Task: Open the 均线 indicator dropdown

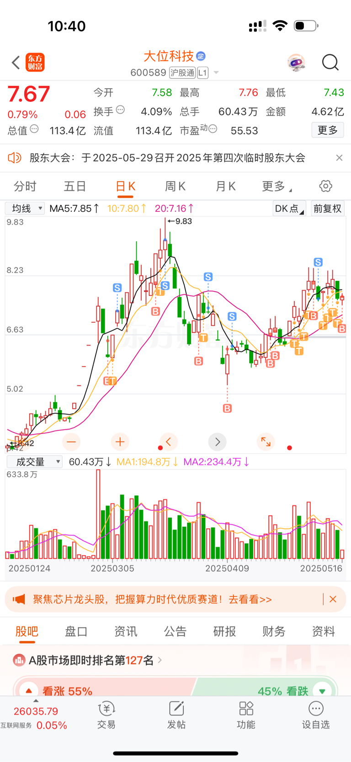Action: tap(25, 209)
